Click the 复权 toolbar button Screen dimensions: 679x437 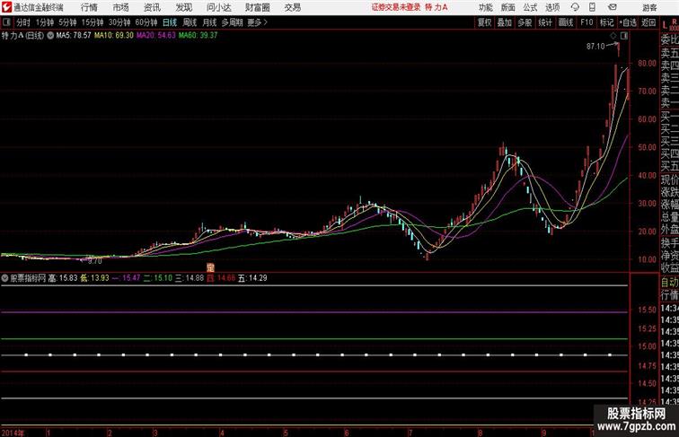coord(484,22)
